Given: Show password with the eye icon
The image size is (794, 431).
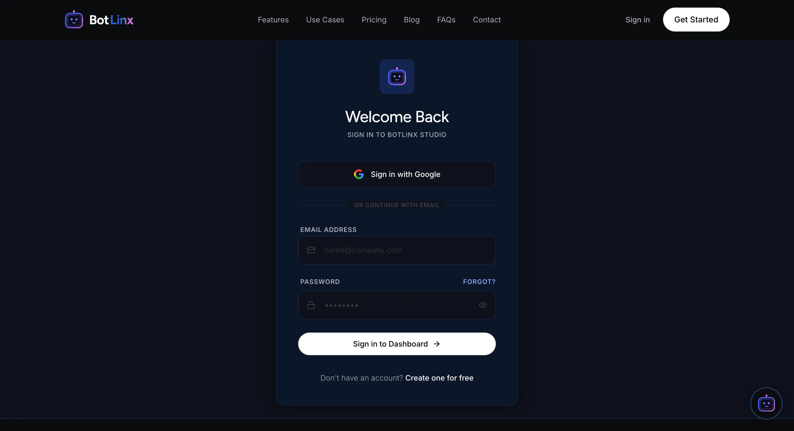Looking at the screenshot, I should (x=483, y=305).
